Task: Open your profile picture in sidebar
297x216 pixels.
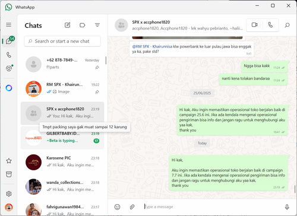Action: (9, 207)
